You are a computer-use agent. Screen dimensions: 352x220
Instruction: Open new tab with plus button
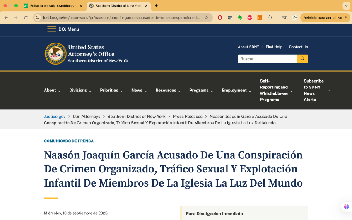156,6
